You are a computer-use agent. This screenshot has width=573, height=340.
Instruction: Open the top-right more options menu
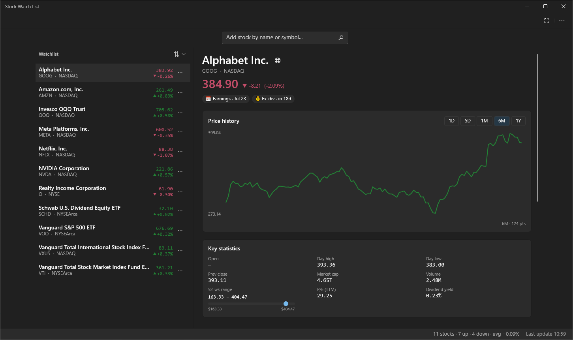[x=562, y=21]
